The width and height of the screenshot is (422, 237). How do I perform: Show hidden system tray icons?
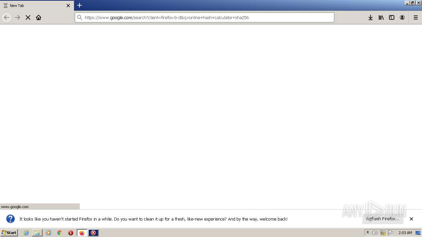click(368, 233)
